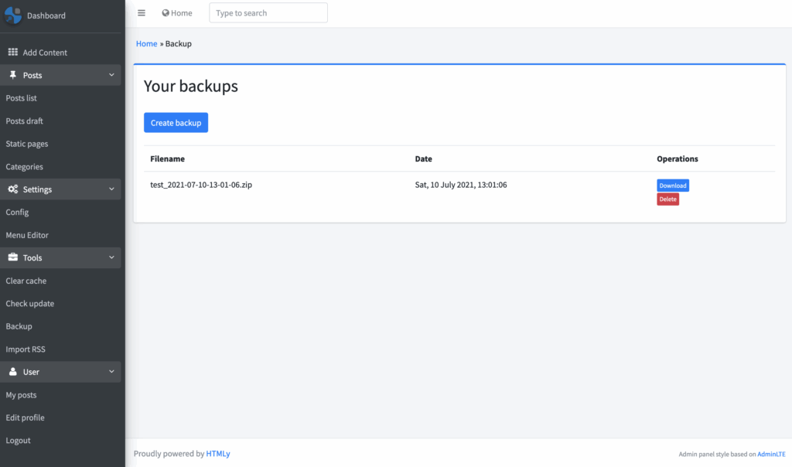Click the Settings gears icon
The height and width of the screenshot is (467, 792).
[12, 189]
